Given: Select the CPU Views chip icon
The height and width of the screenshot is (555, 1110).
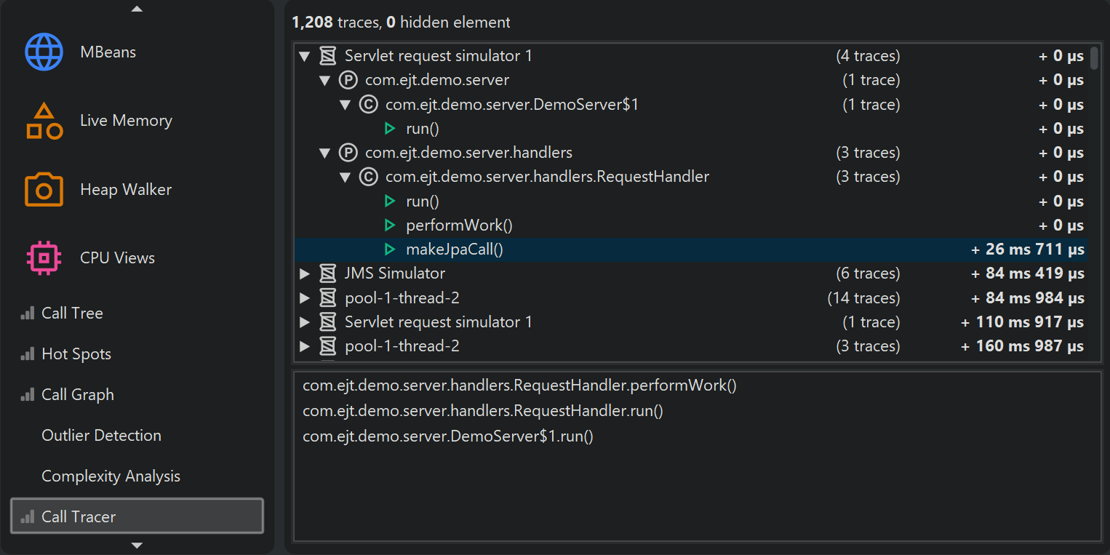Looking at the screenshot, I should 44,258.
